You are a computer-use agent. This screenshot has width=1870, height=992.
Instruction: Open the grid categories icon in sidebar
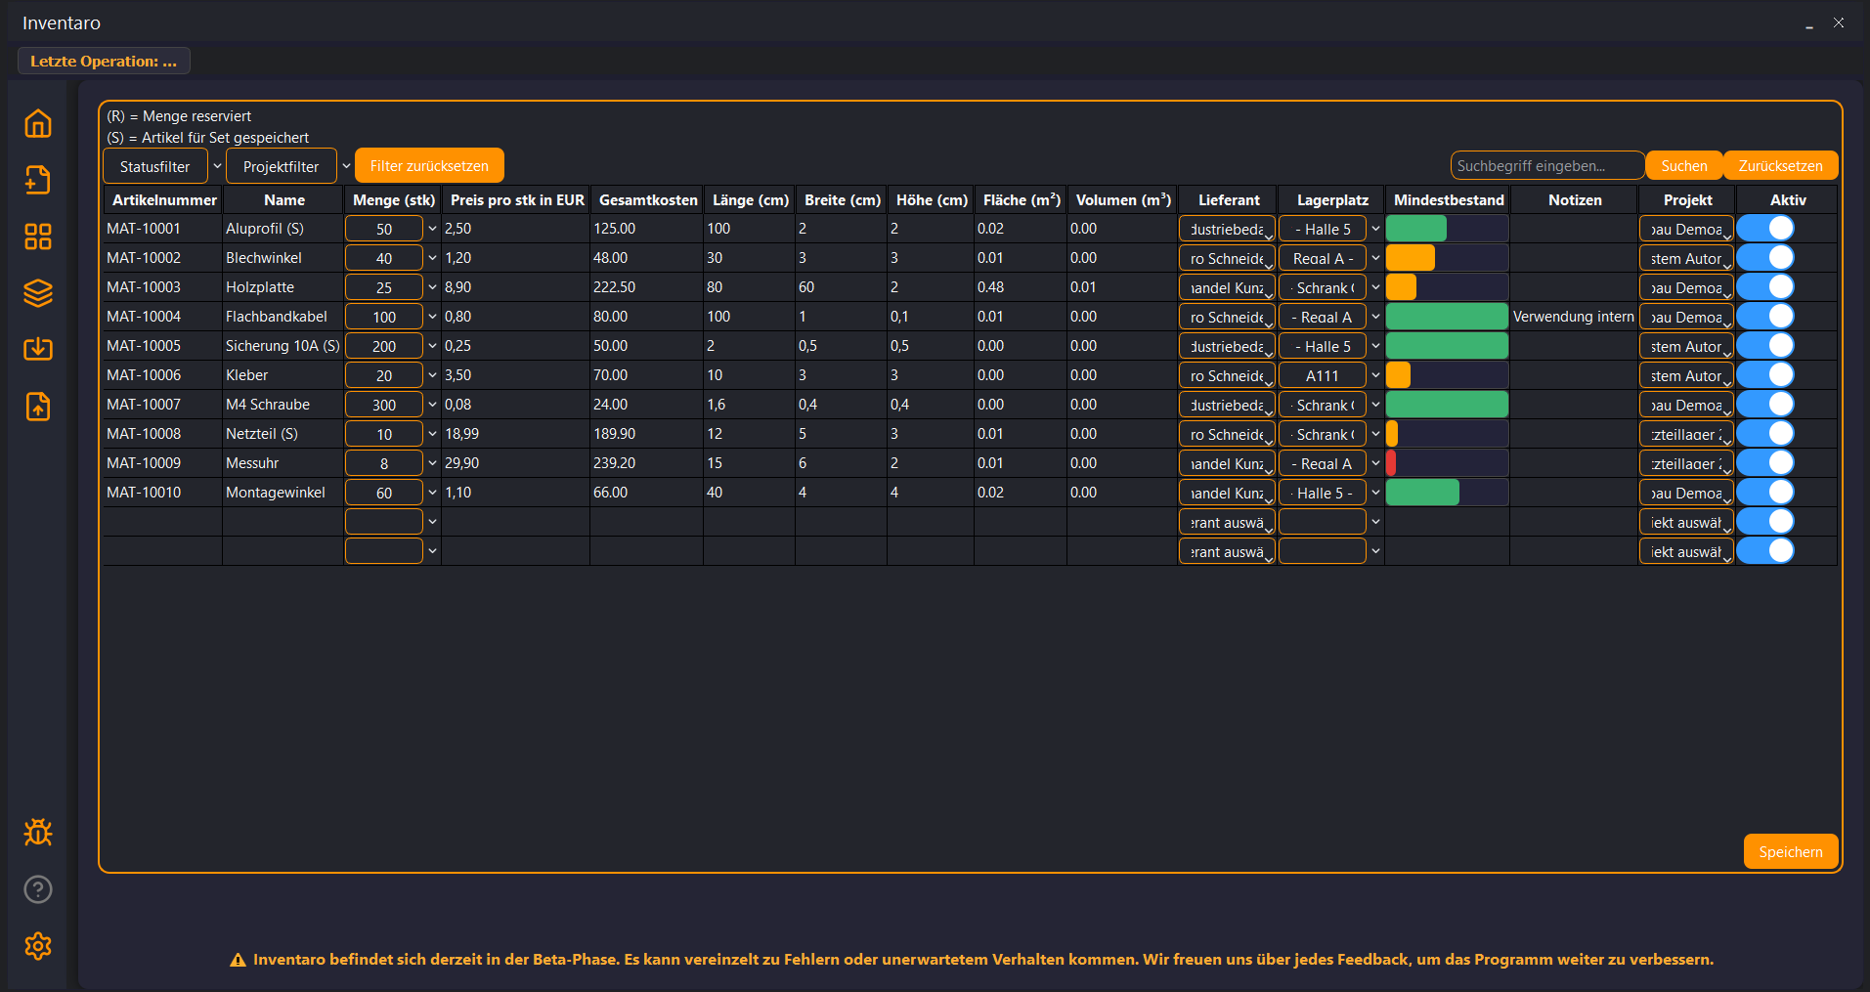pos(38,237)
